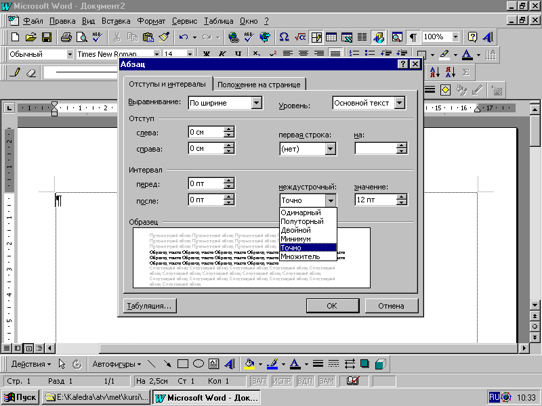Open the Действия drawing menu button
This screenshot has width=542, height=406.
pos(30,364)
